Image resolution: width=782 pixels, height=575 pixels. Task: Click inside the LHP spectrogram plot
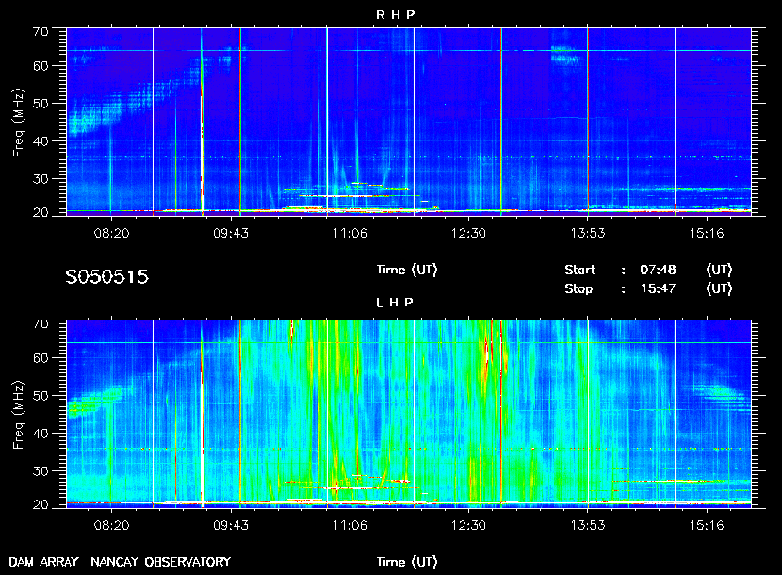(409, 414)
